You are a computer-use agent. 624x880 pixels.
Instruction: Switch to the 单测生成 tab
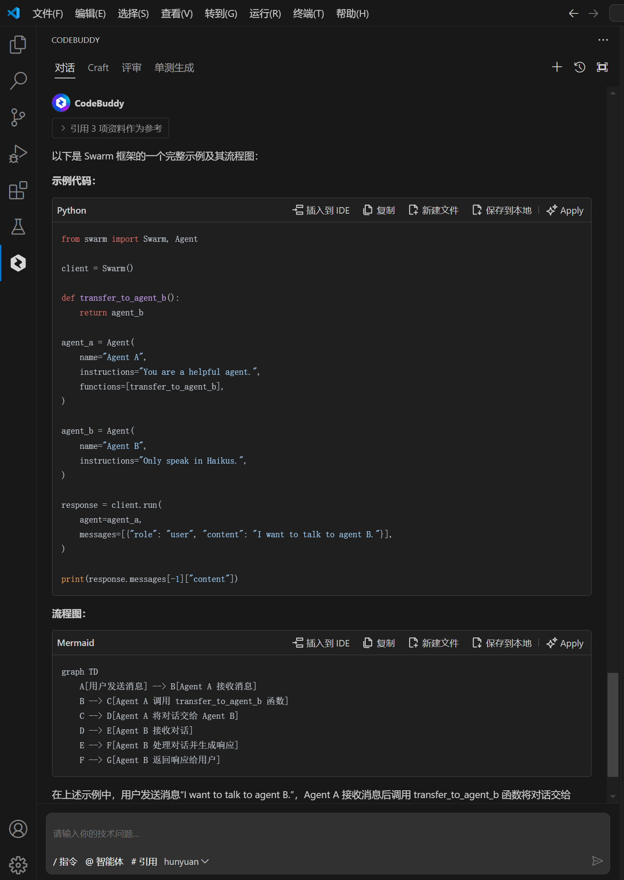click(174, 68)
